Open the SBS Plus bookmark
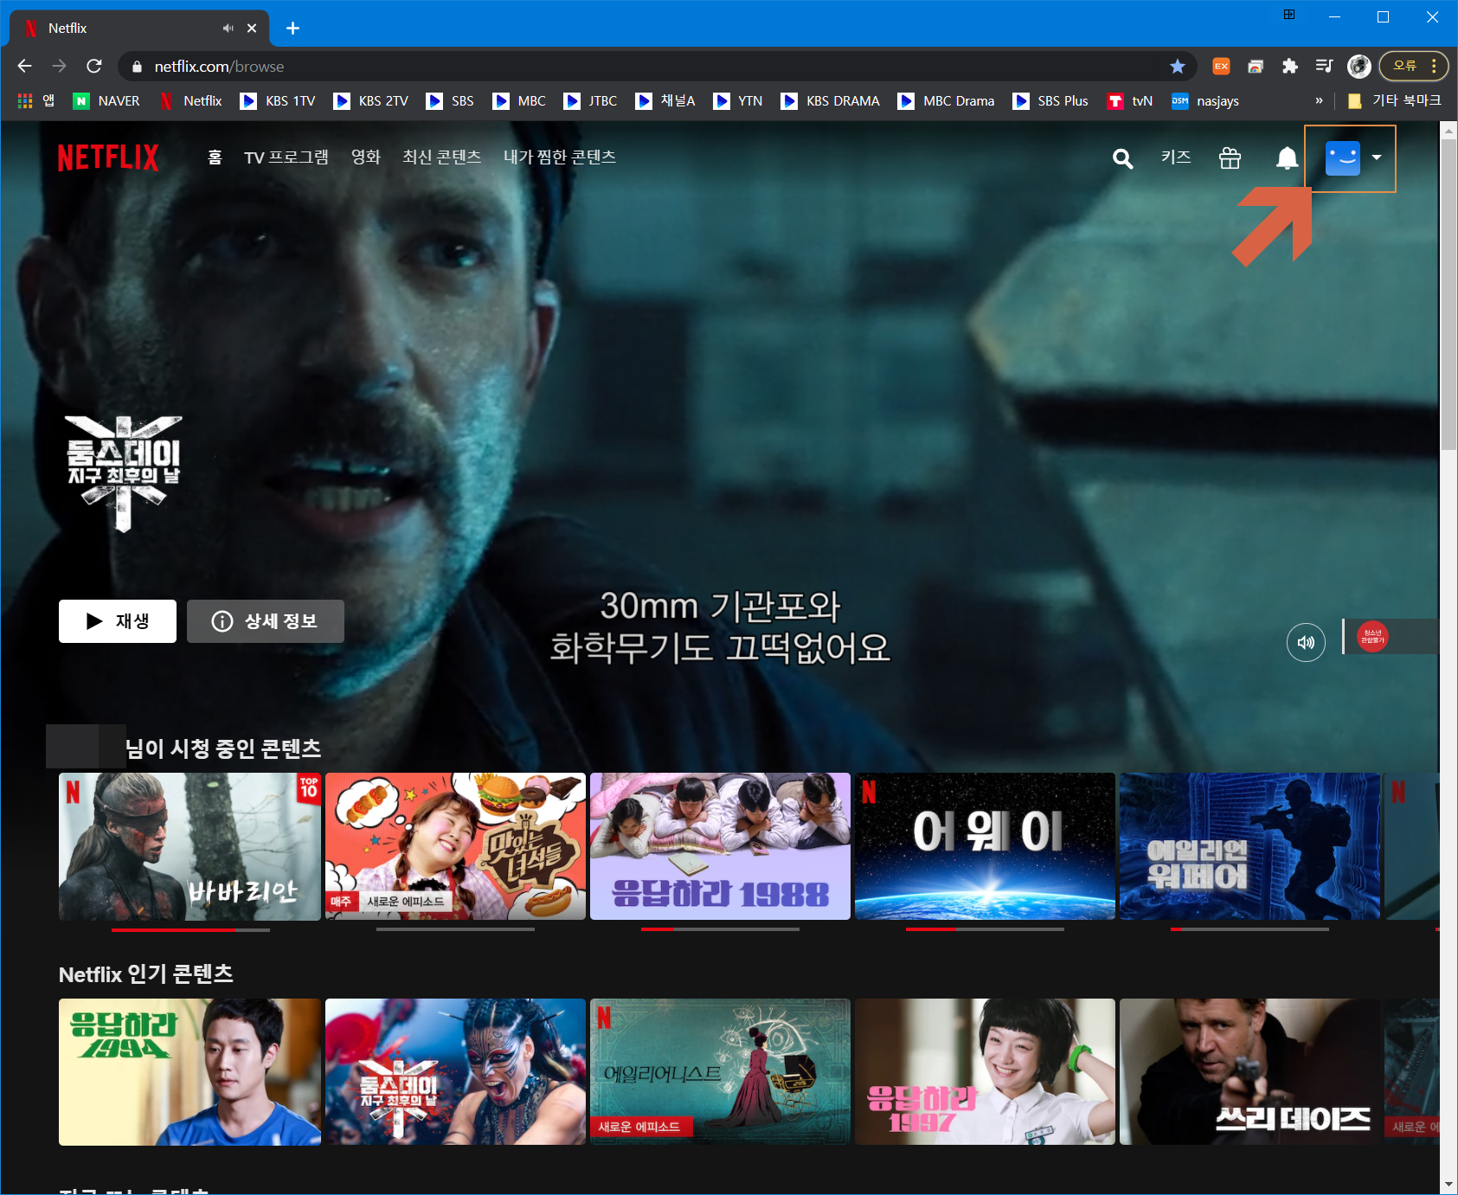The width and height of the screenshot is (1458, 1195). tap(1051, 101)
